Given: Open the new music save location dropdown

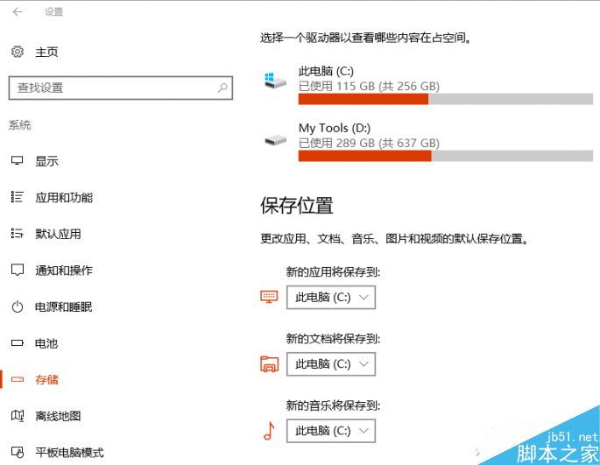Looking at the screenshot, I should [330, 431].
